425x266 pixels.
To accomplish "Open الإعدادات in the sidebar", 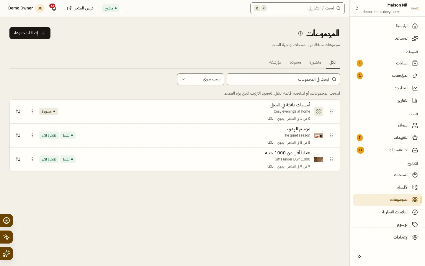I will [x=387, y=237].
